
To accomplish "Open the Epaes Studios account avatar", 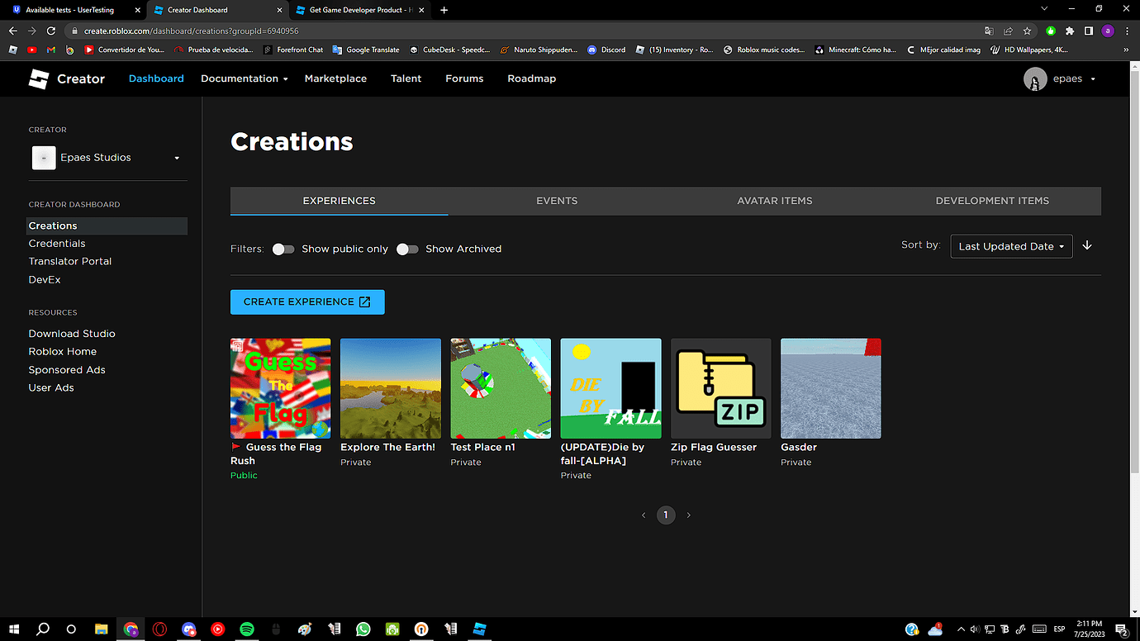I will click(x=1034, y=78).
